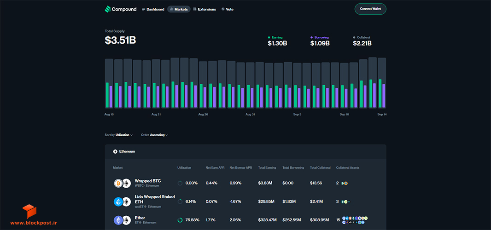Screen dimensions: 491x230
Task: Click Wrapped BTC collateral asset icons
Action: point(345,183)
